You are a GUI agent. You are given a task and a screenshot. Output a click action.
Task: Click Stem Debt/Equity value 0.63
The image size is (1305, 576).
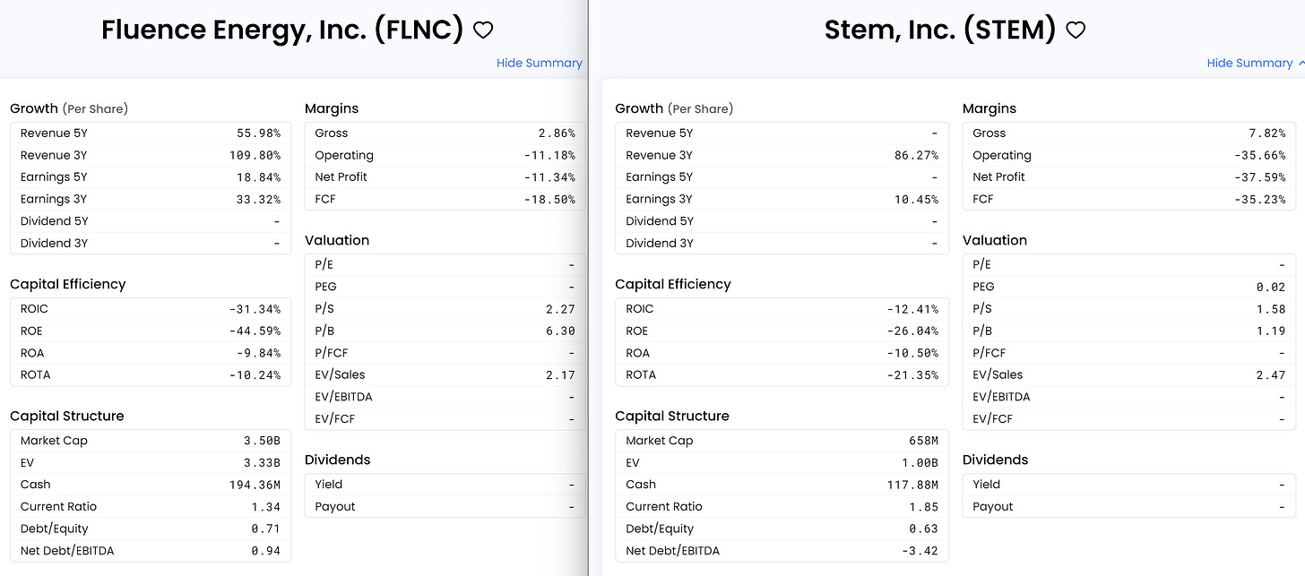(x=922, y=529)
